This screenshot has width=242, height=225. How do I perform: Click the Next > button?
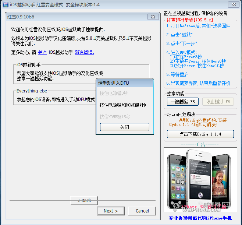pos(111,211)
